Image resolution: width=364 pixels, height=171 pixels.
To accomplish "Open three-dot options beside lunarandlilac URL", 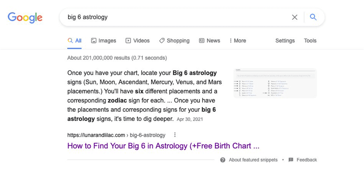I will tap(175, 135).
